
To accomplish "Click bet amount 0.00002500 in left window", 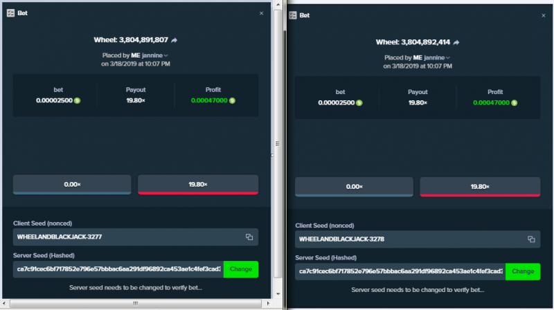I will 54,100.
